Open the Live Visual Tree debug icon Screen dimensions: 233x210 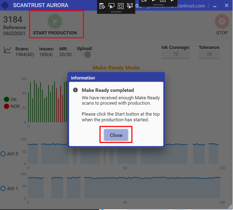pyautogui.click(x=102, y=6)
